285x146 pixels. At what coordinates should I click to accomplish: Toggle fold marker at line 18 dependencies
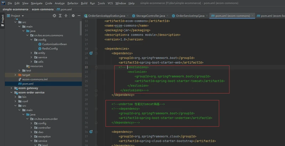pyautogui.click(x=96, y=49)
